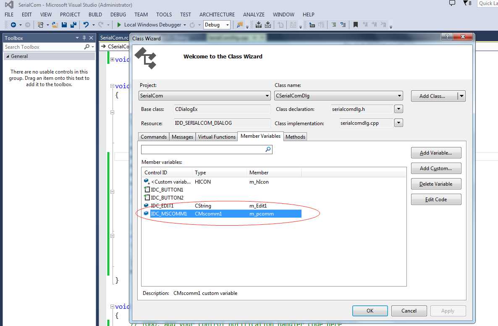Image resolution: width=498 pixels, height=326 pixels.
Task: Click the Add Custom button
Action: (x=436, y=168)
